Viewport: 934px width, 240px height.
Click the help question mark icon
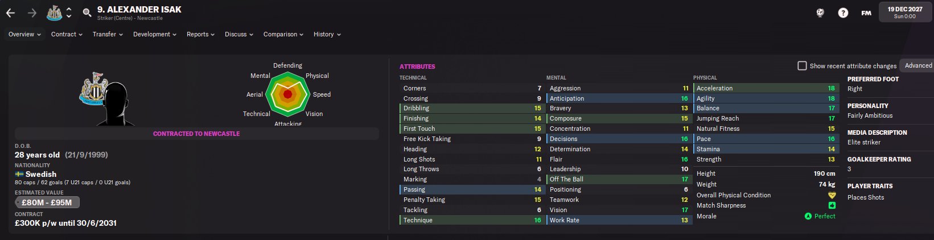[x=843, y=13]
